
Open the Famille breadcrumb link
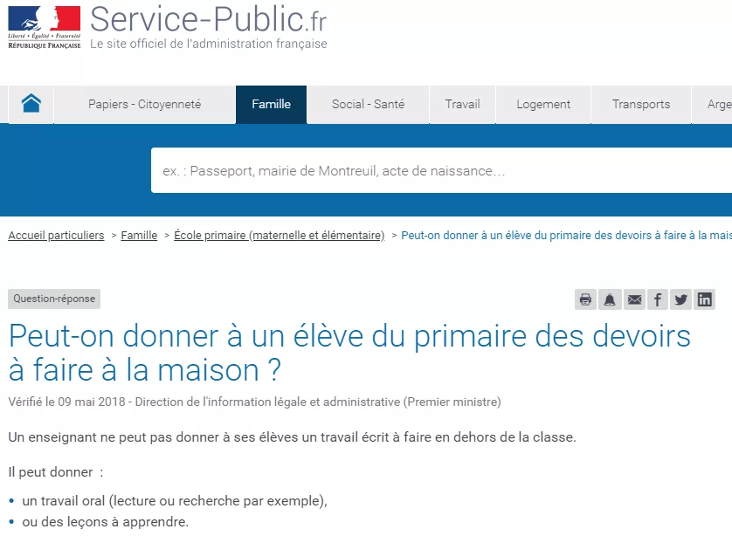pyautogui.click(x=139, y=235)
